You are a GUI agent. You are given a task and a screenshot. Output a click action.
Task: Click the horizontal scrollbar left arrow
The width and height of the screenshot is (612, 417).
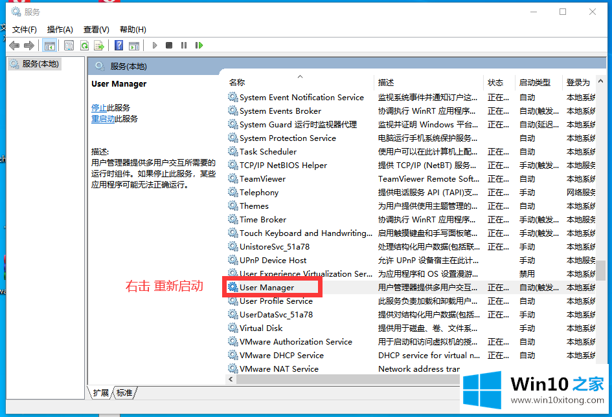point(231,379)
